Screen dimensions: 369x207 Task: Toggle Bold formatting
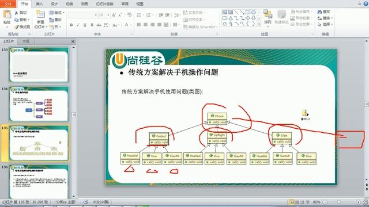coord(71,25)
